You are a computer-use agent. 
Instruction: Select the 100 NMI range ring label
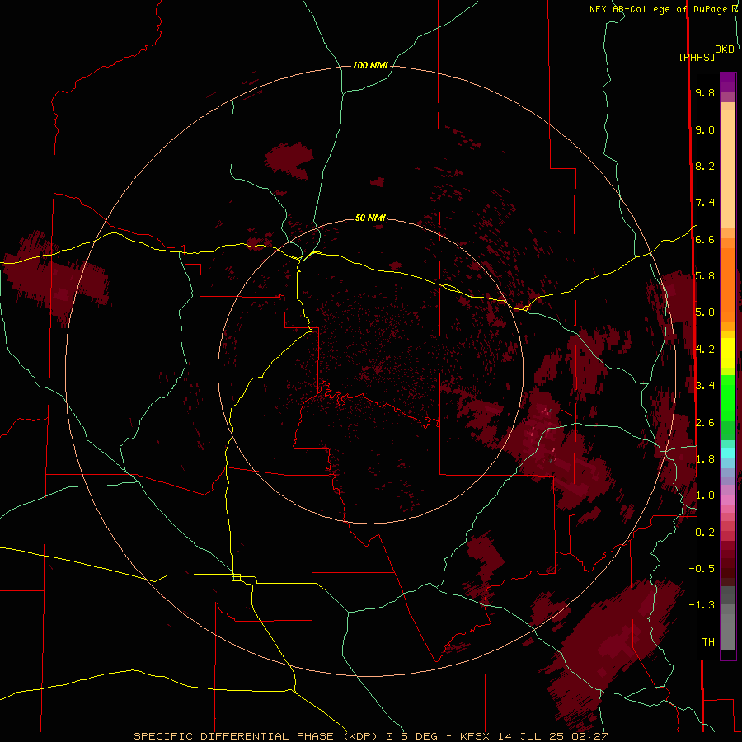[370, 65]
